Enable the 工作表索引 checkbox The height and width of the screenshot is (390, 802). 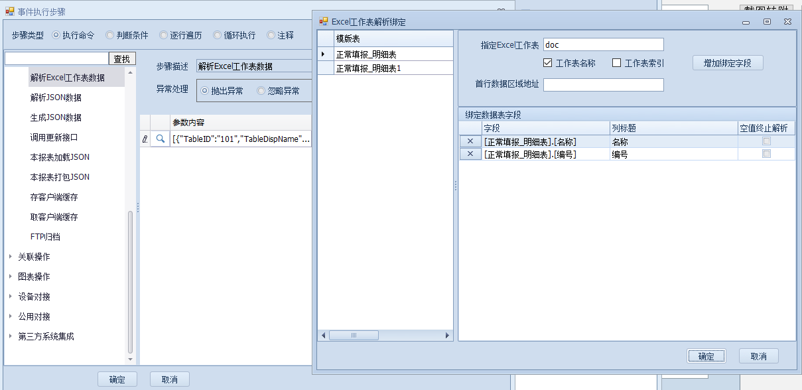tap(617, 63)
